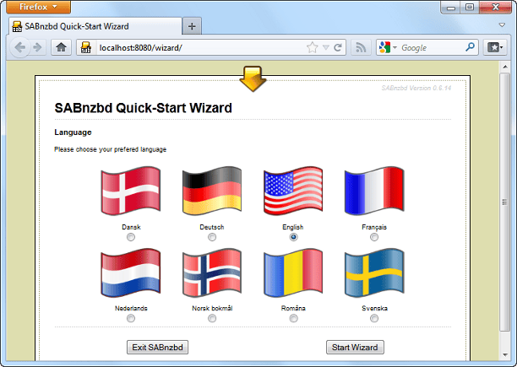517x367 pixels.
Task: Select the Svenska radio button
Action: pyautogui.click(x=374, y=318)
